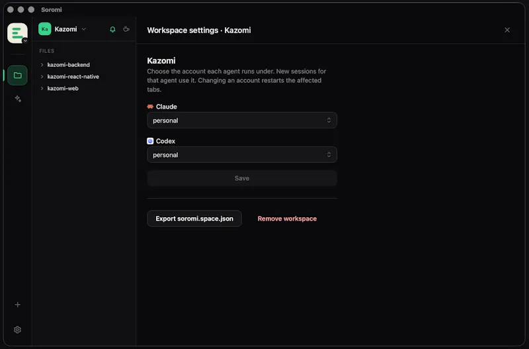Image resolution: width=529 pixels, height=349 pixels.
Task: Select the kazomi-react-native folder name
Action: (73, 77)
